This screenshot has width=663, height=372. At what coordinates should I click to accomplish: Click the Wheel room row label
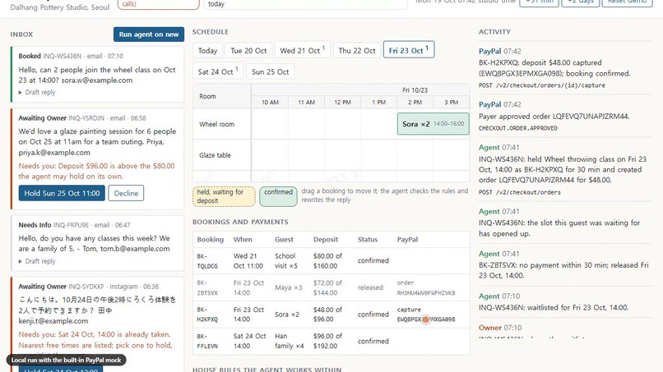pos(216,124)
